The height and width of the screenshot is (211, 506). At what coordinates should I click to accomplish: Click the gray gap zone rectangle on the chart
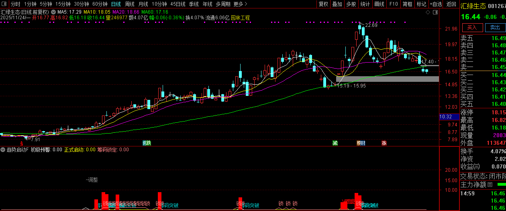(x=388, y=79)
